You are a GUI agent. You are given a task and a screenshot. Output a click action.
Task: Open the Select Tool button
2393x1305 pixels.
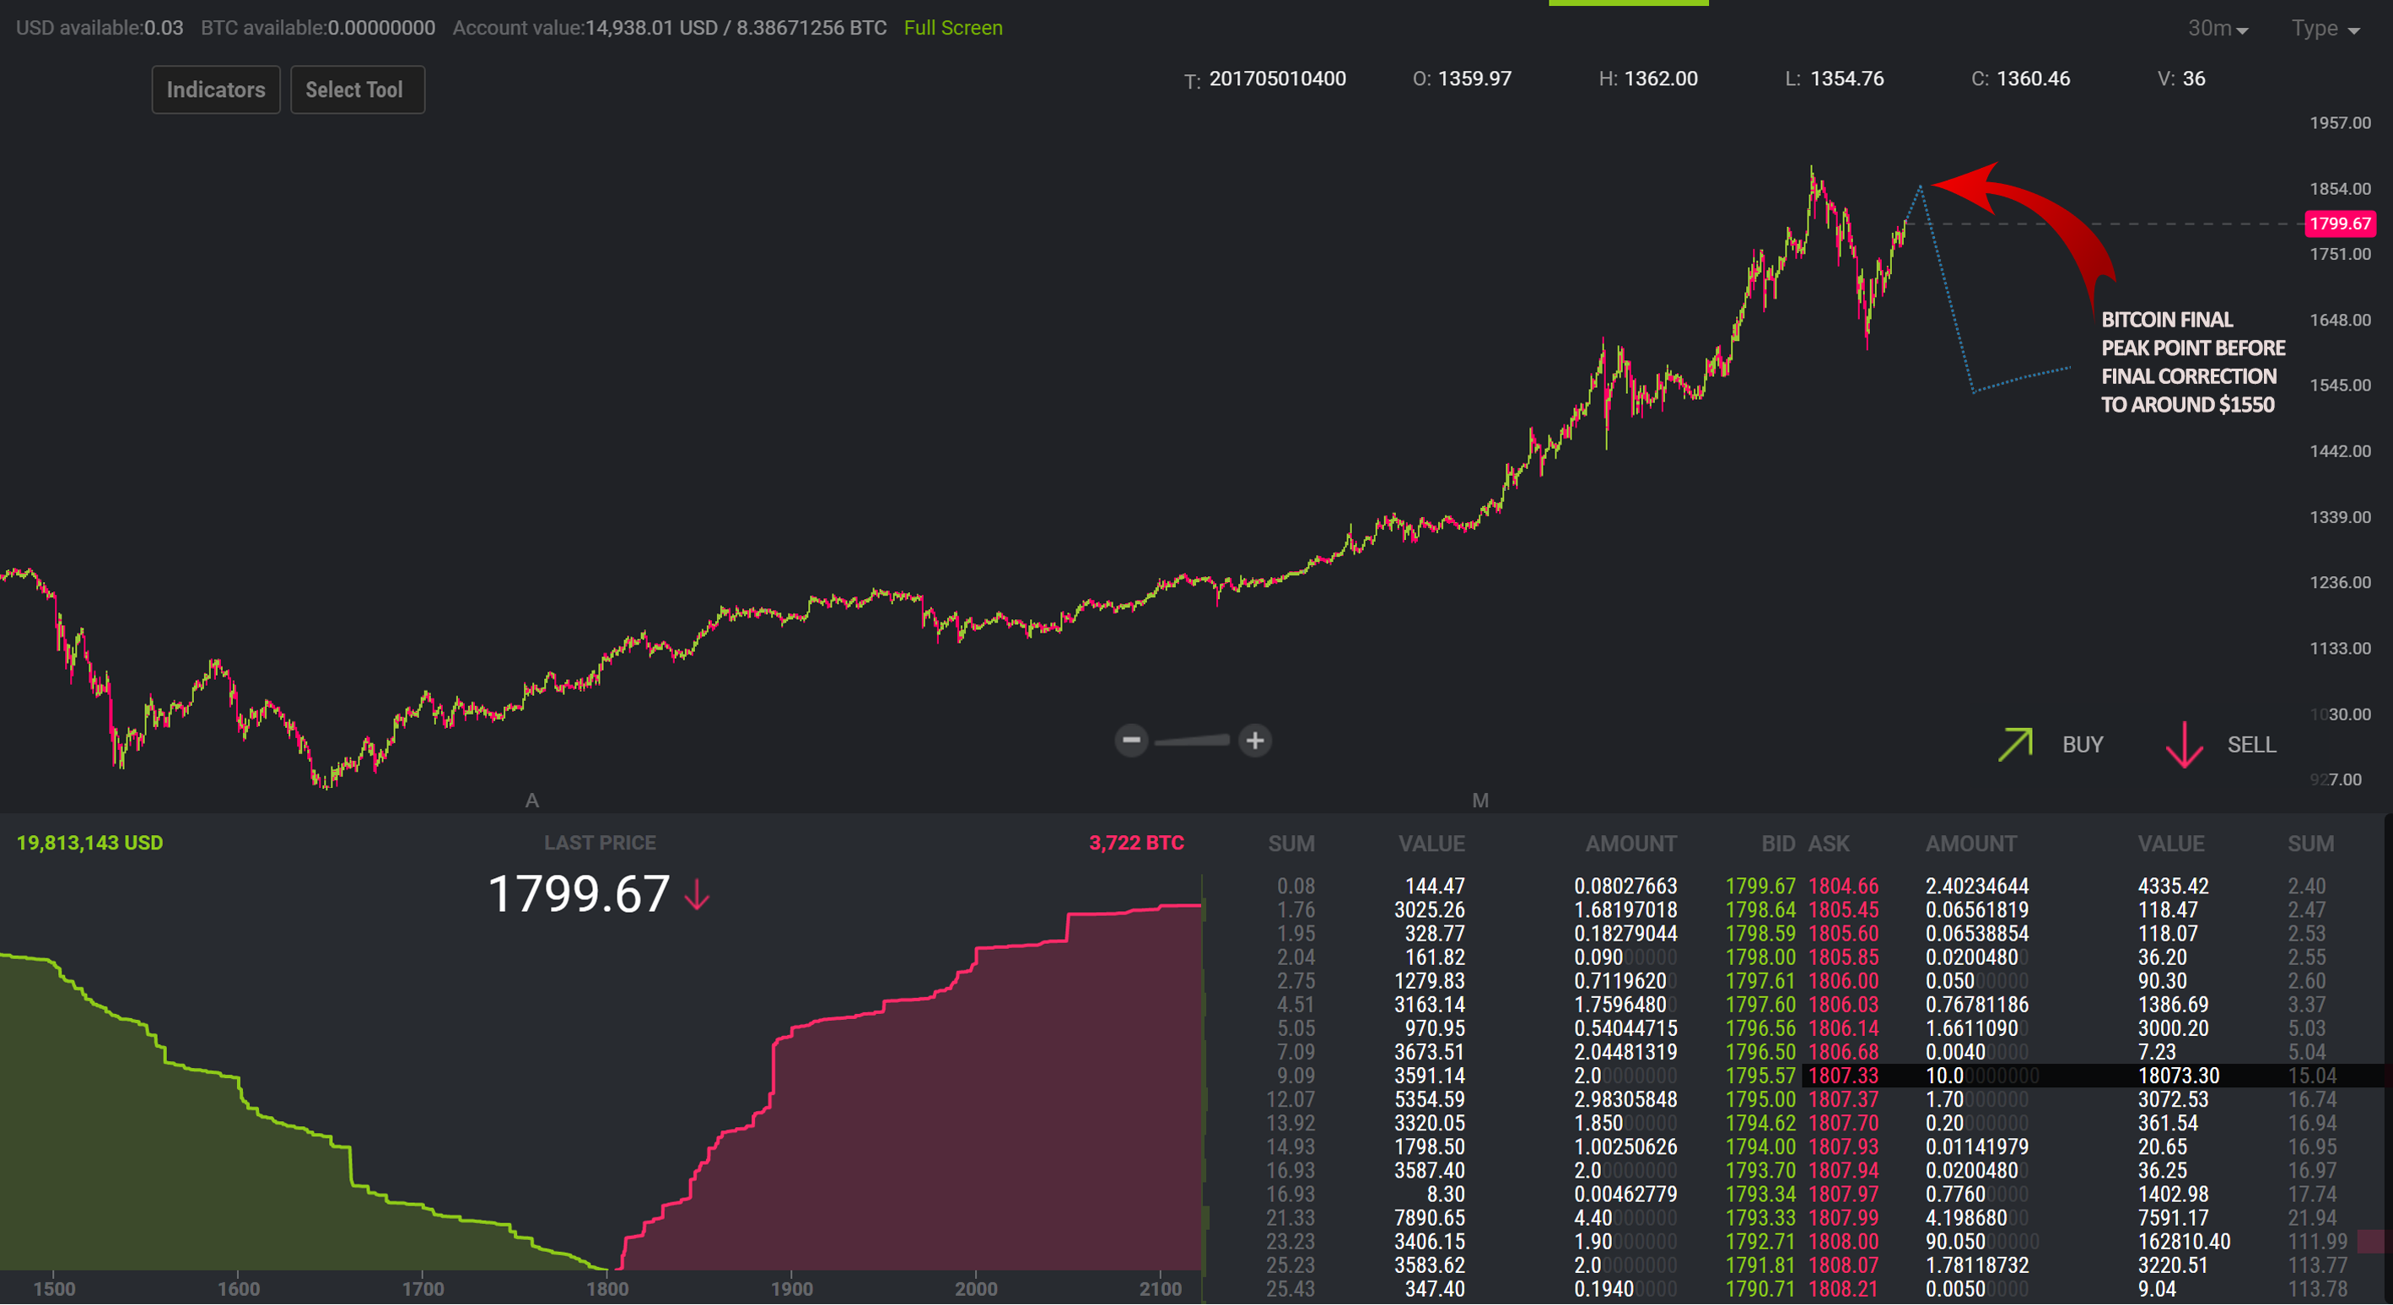357,90
